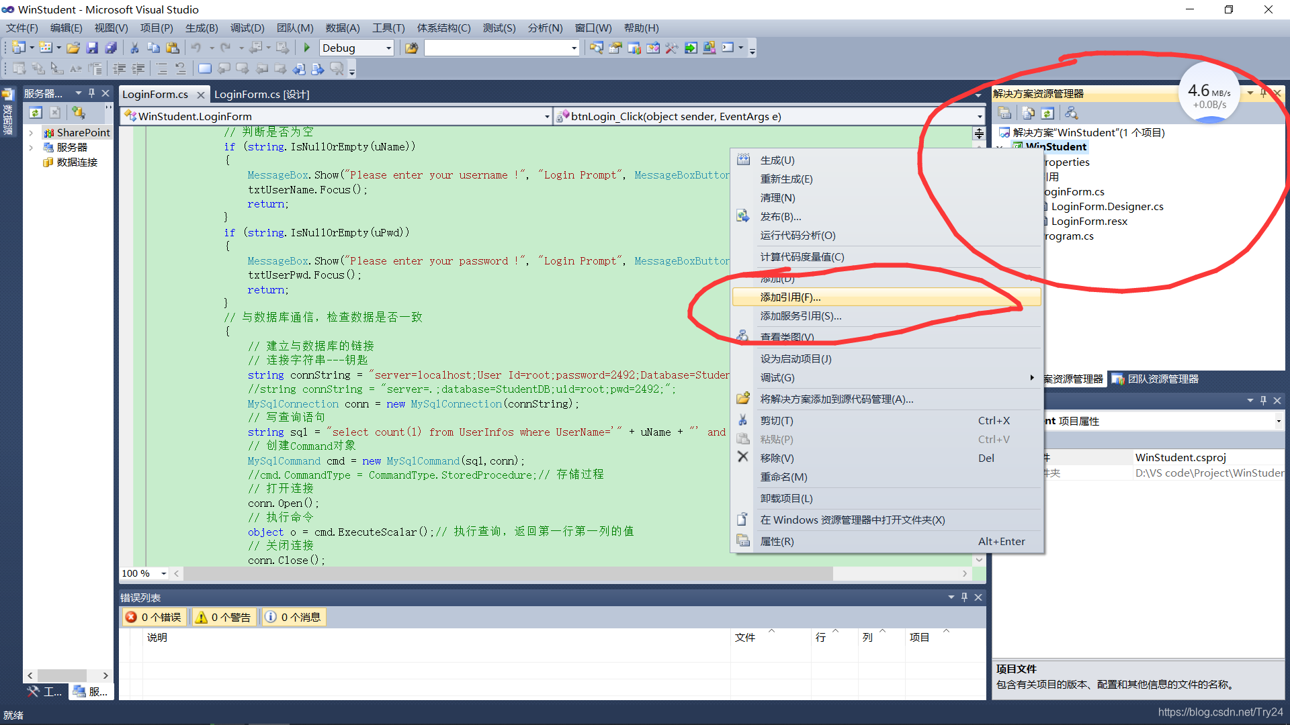Pin the Solution Explorer panel (auto-hide pin)
The width and height of the screenshot is (1290, 725).
tap(1264, 93)
